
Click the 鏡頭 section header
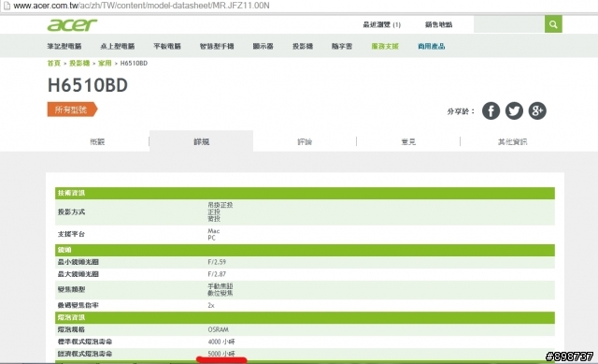(x=305, y=250)
